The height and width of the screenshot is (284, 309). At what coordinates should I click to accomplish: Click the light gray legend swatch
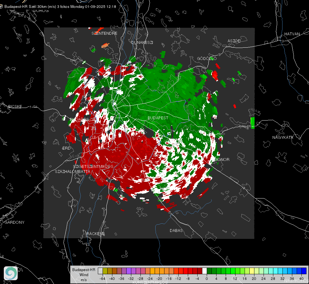100,271
